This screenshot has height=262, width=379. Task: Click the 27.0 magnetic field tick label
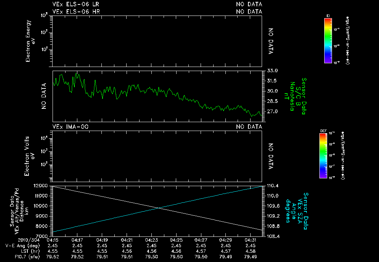[272, 112]
